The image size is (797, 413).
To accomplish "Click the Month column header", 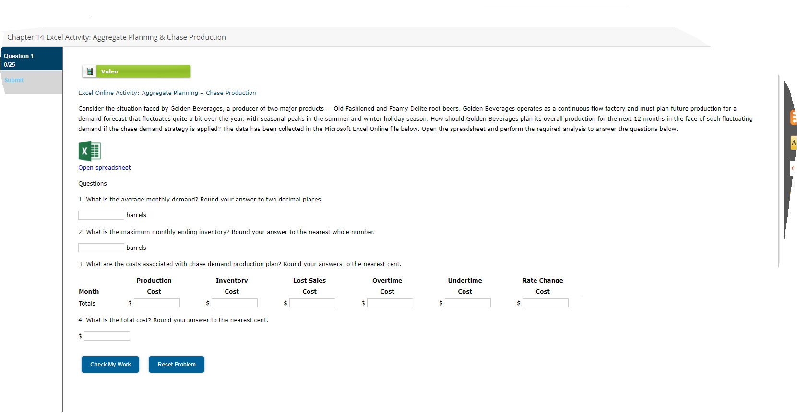I will pyautogui.click(x=89, y=292).
